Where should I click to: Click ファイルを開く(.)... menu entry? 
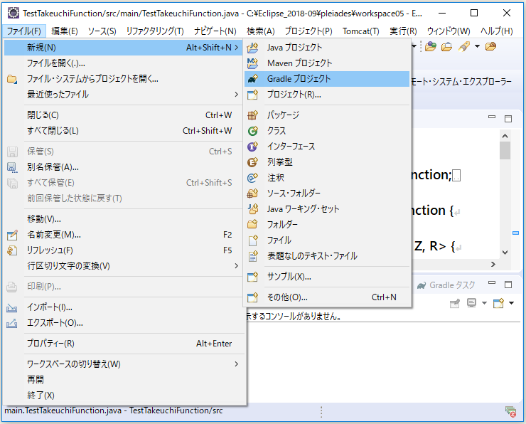pos(124,63)
